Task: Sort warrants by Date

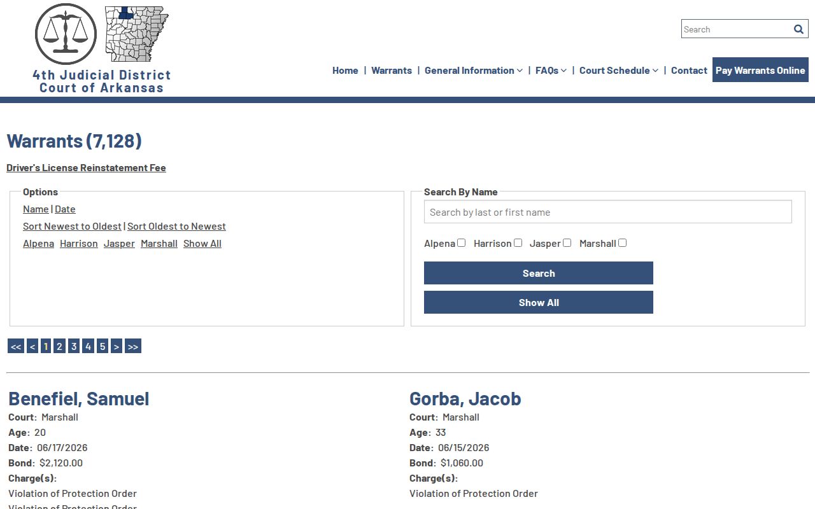Action: click(x=65, y=209)
